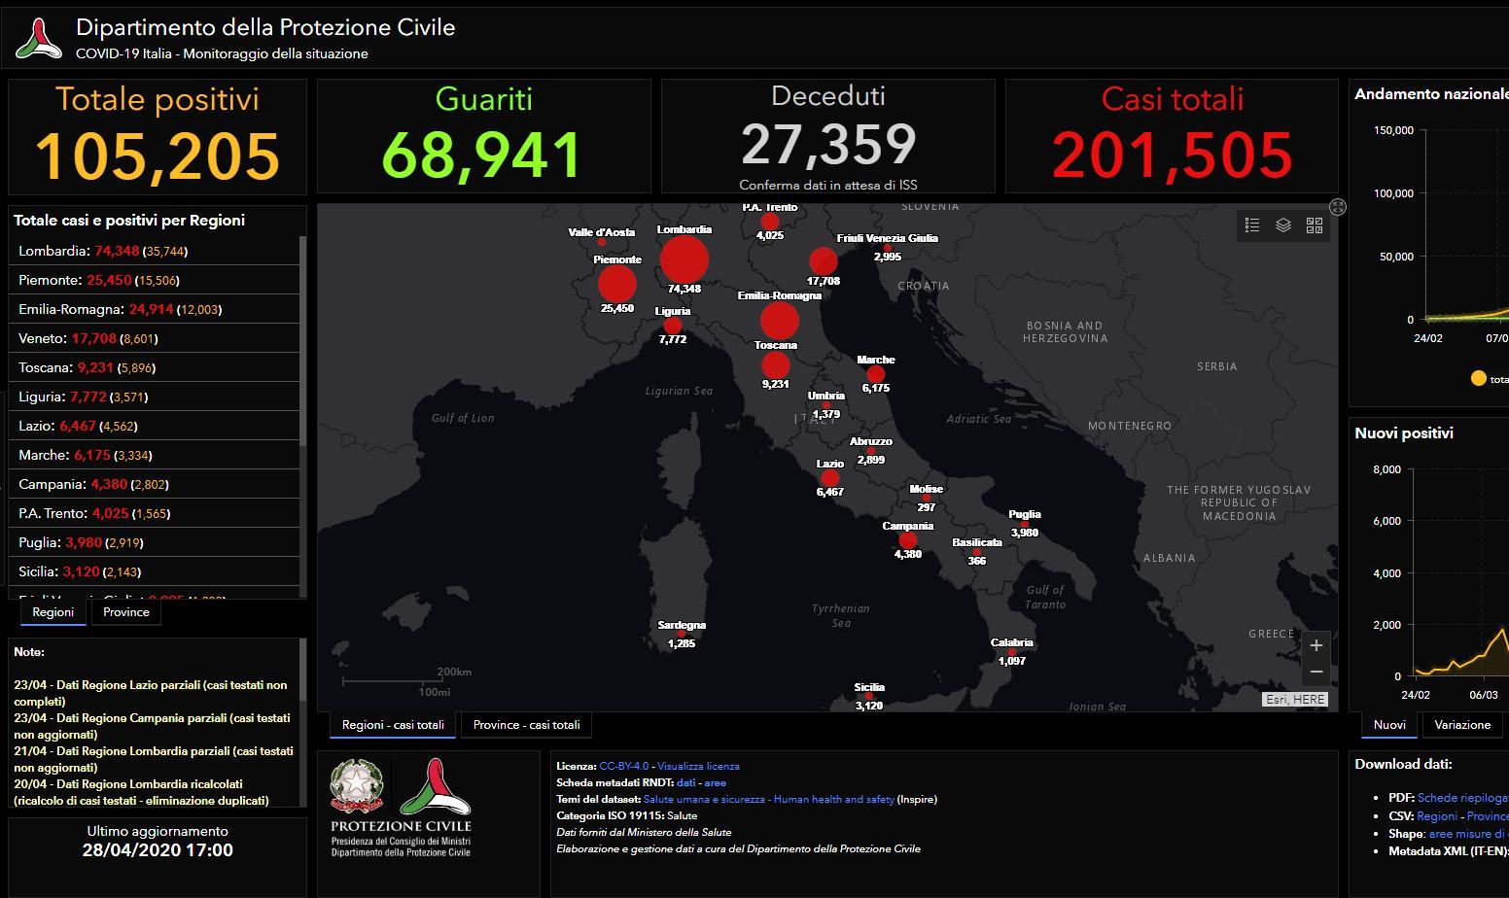This screenshot has height=898, width=1509.
Task: Select the 'Province - casi totali' map tab
Action: (x=526, y=725)
